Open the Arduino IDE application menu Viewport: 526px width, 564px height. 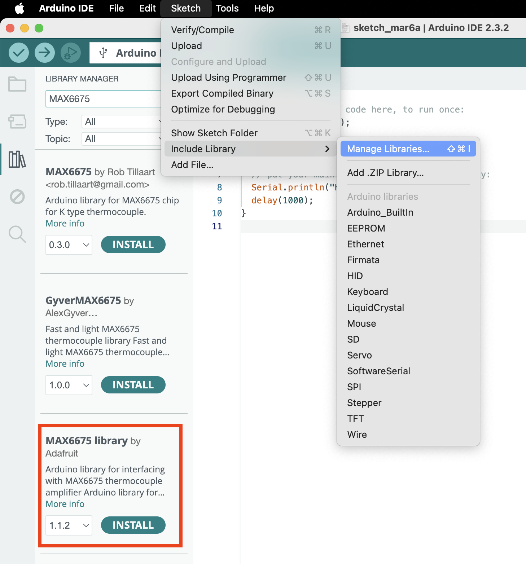pyautogui.click(x=66, y=8)
